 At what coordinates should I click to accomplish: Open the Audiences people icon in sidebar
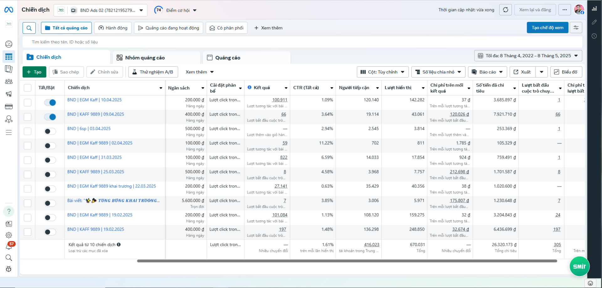(x=9, y=81)
